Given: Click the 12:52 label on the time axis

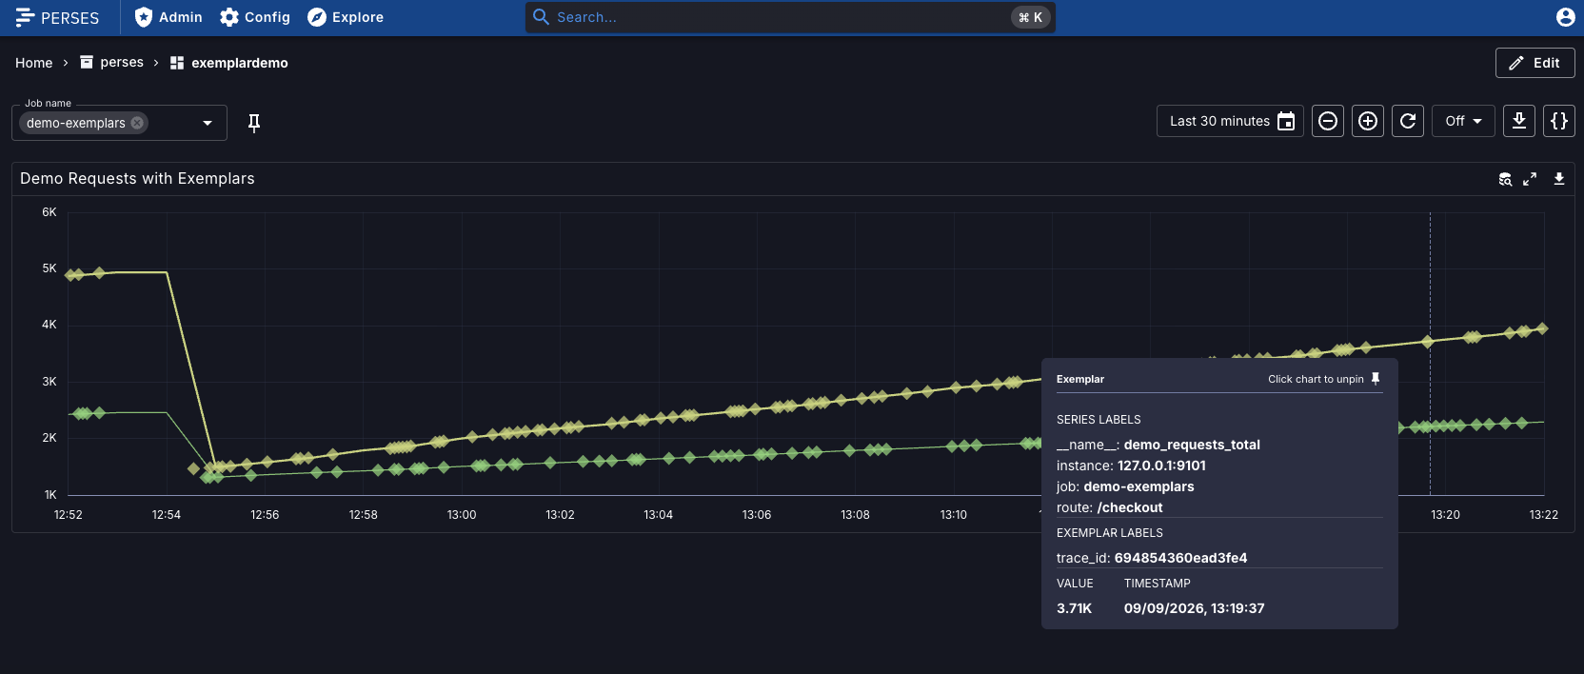Looking at the screenshot, I should [x=69, y=515].
